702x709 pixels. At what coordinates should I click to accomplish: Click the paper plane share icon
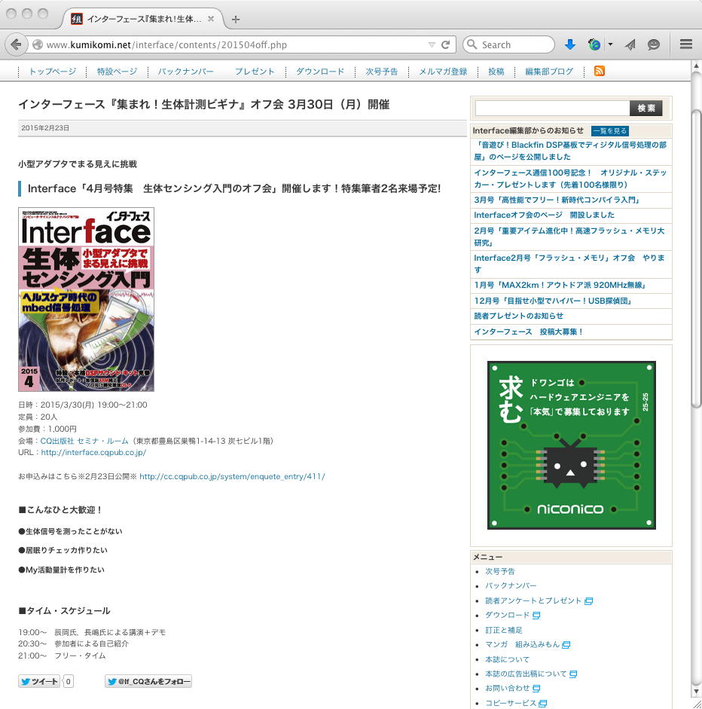coord(630,44)
